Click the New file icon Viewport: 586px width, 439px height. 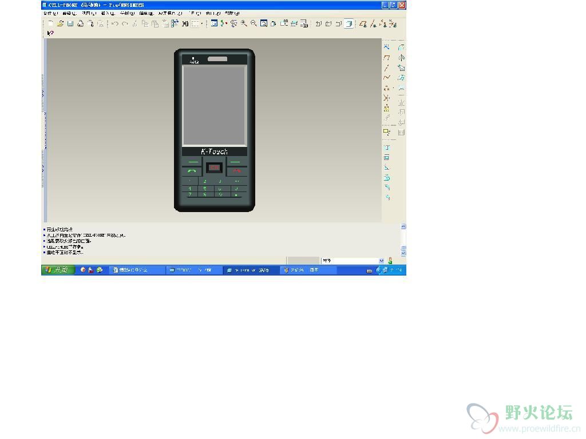(50, 23)
